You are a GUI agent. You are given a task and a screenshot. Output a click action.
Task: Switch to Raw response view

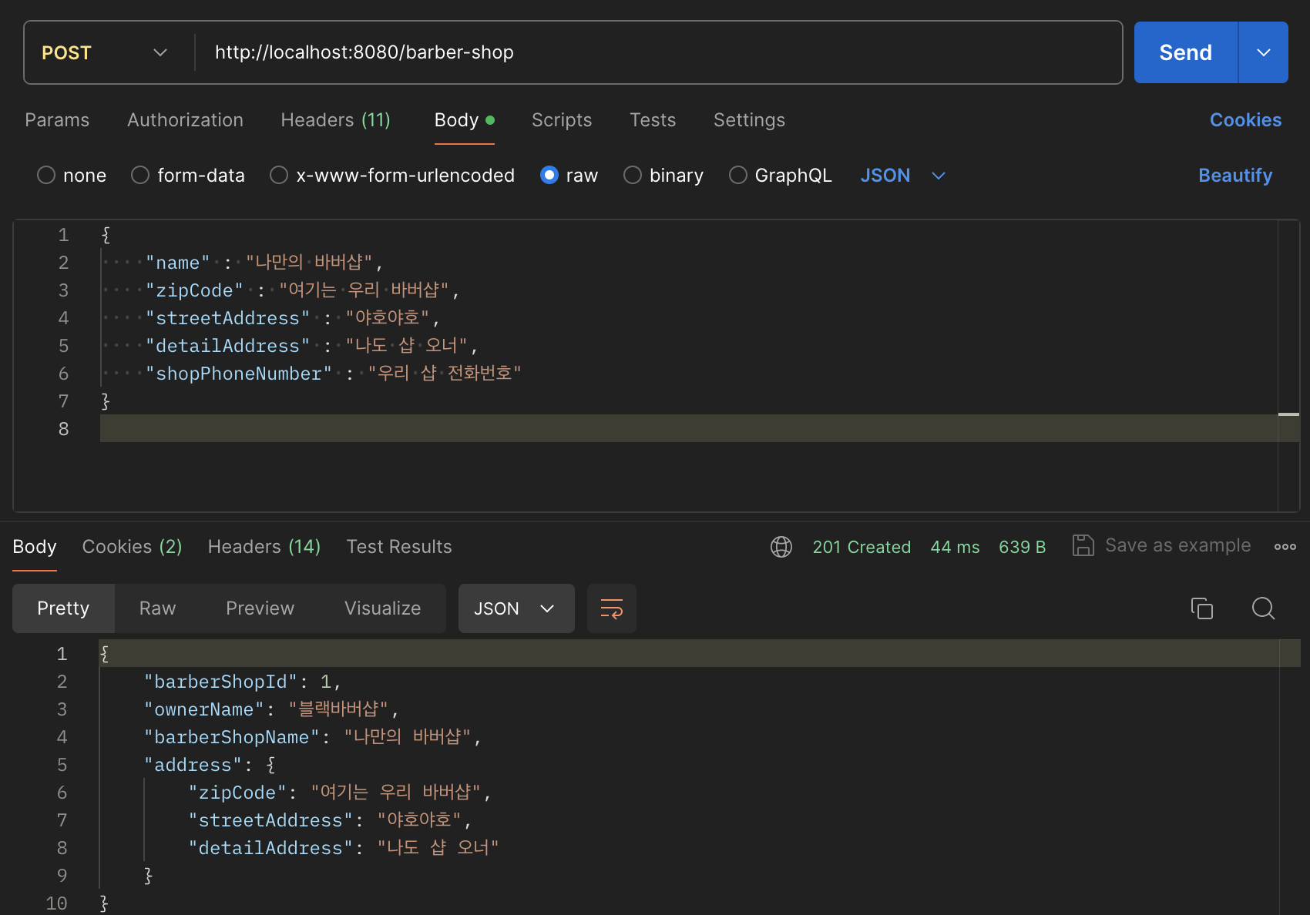[158, 608]
